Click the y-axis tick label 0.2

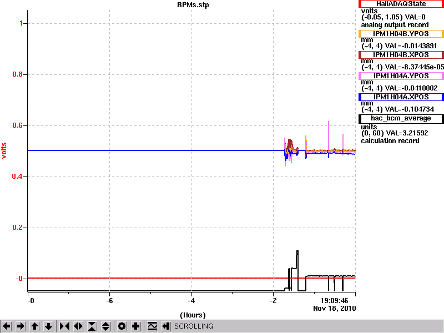[18, 228]
